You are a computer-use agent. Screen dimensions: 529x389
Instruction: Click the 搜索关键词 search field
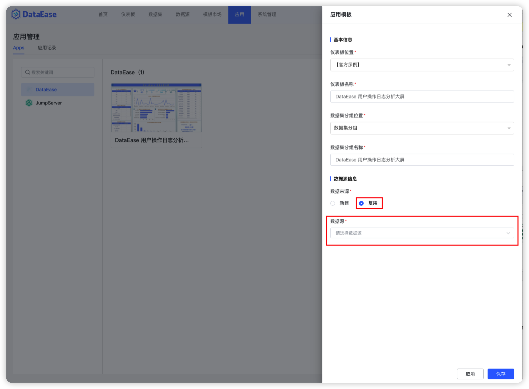pyautogui.click(x=58, y=72)
